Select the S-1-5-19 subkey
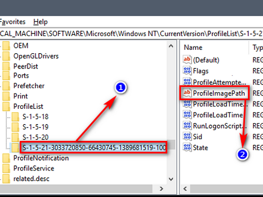This screenshot has height=197, width=263. click(35, 127)
